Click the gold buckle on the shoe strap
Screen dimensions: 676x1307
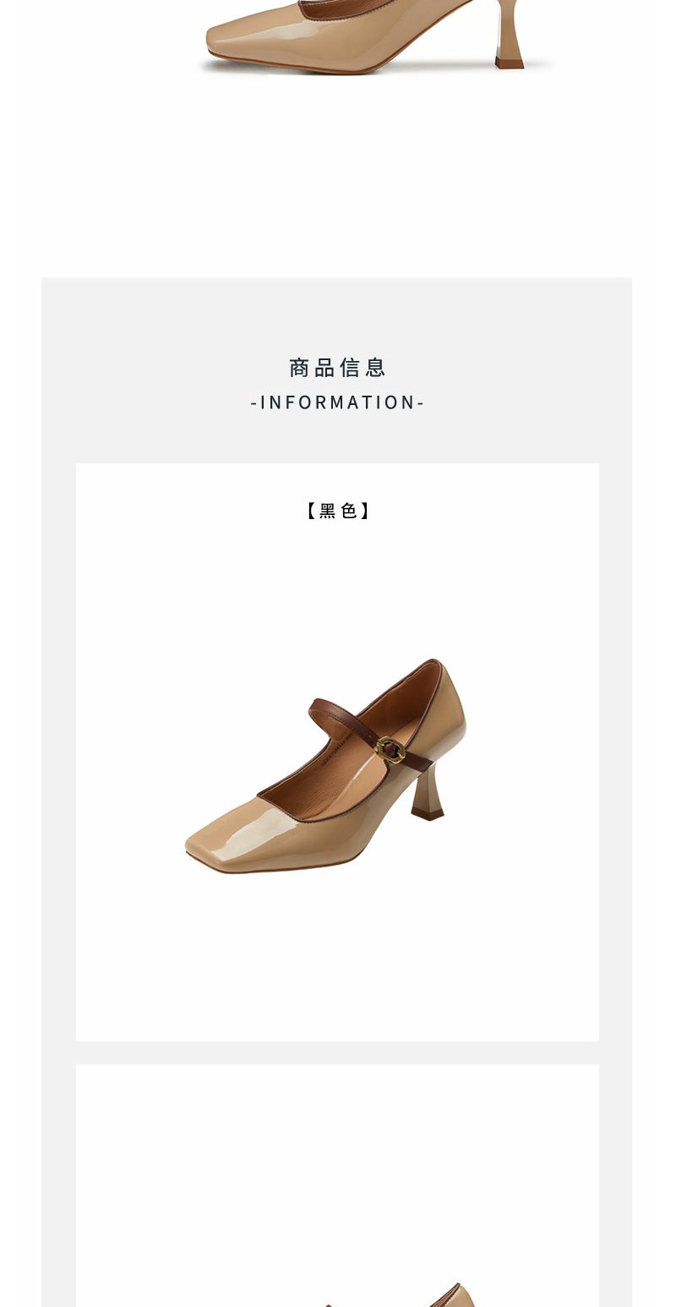(x=390, y=748)
